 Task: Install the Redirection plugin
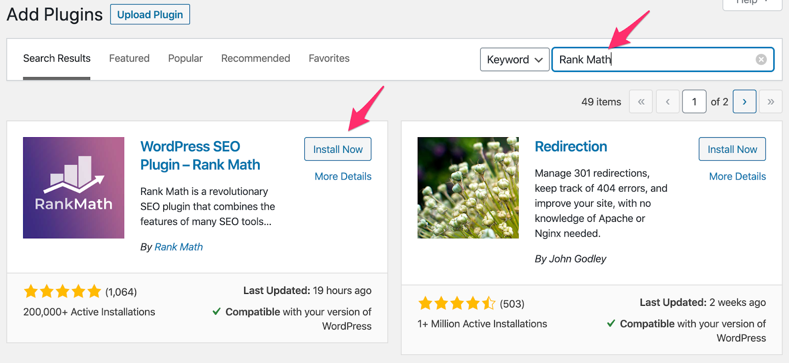(x=732, y=149)
